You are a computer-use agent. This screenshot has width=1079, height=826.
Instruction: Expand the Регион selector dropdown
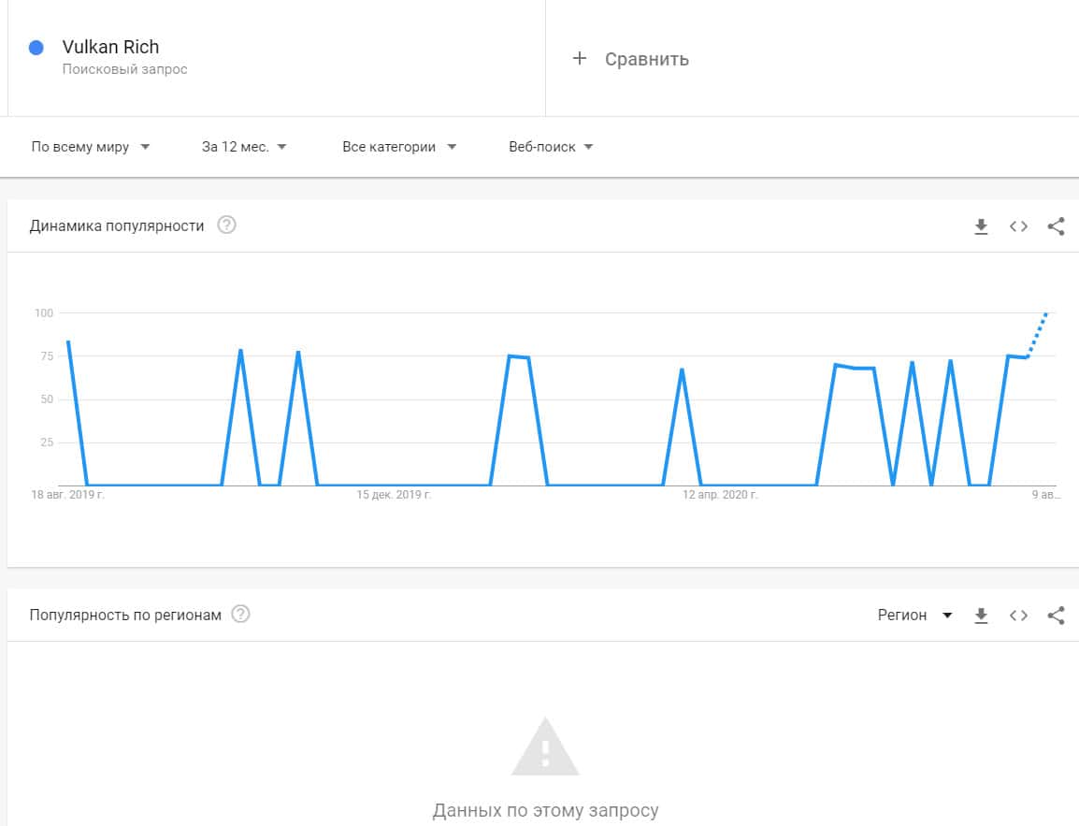pyautogui.click(x=914, y=616)
